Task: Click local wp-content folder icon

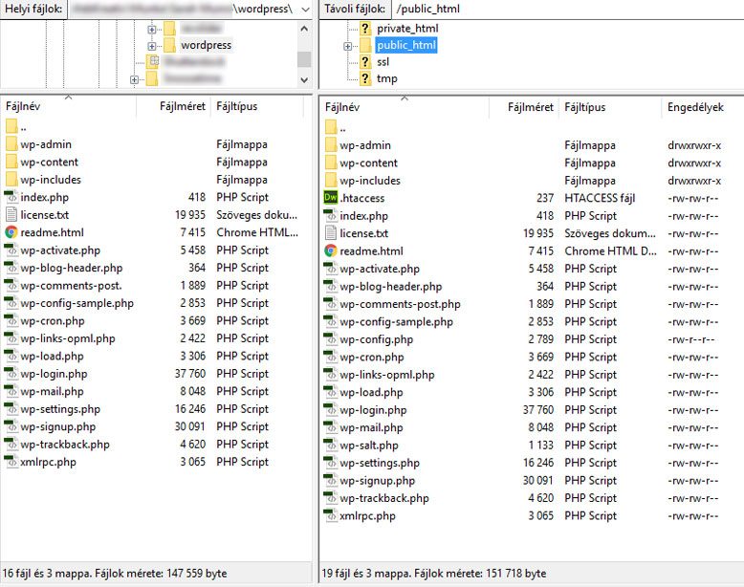Action: 11,162
